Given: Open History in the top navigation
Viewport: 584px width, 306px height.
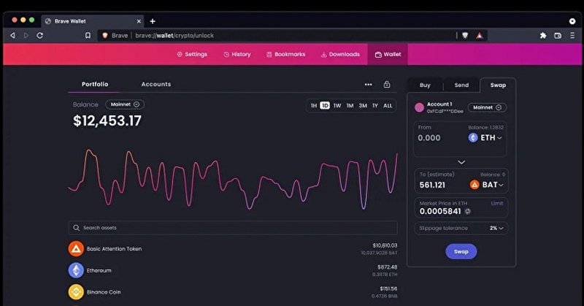Looking at the screenshot, I should (237, 55).
